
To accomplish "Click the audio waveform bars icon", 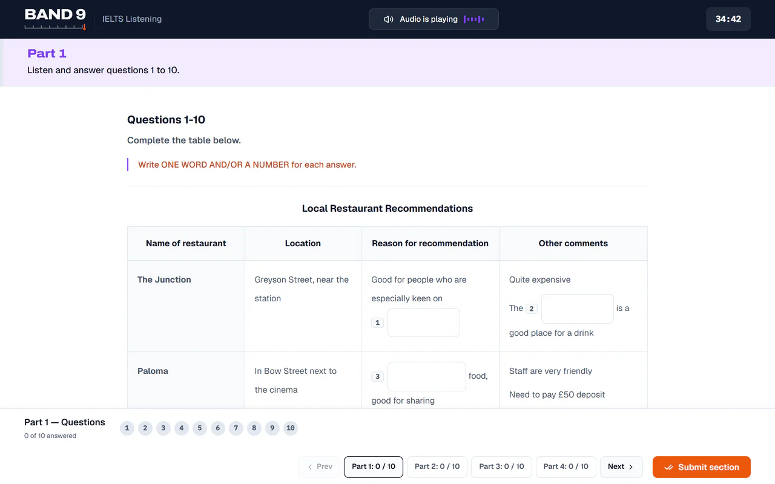I will click(x=473, y=19).
